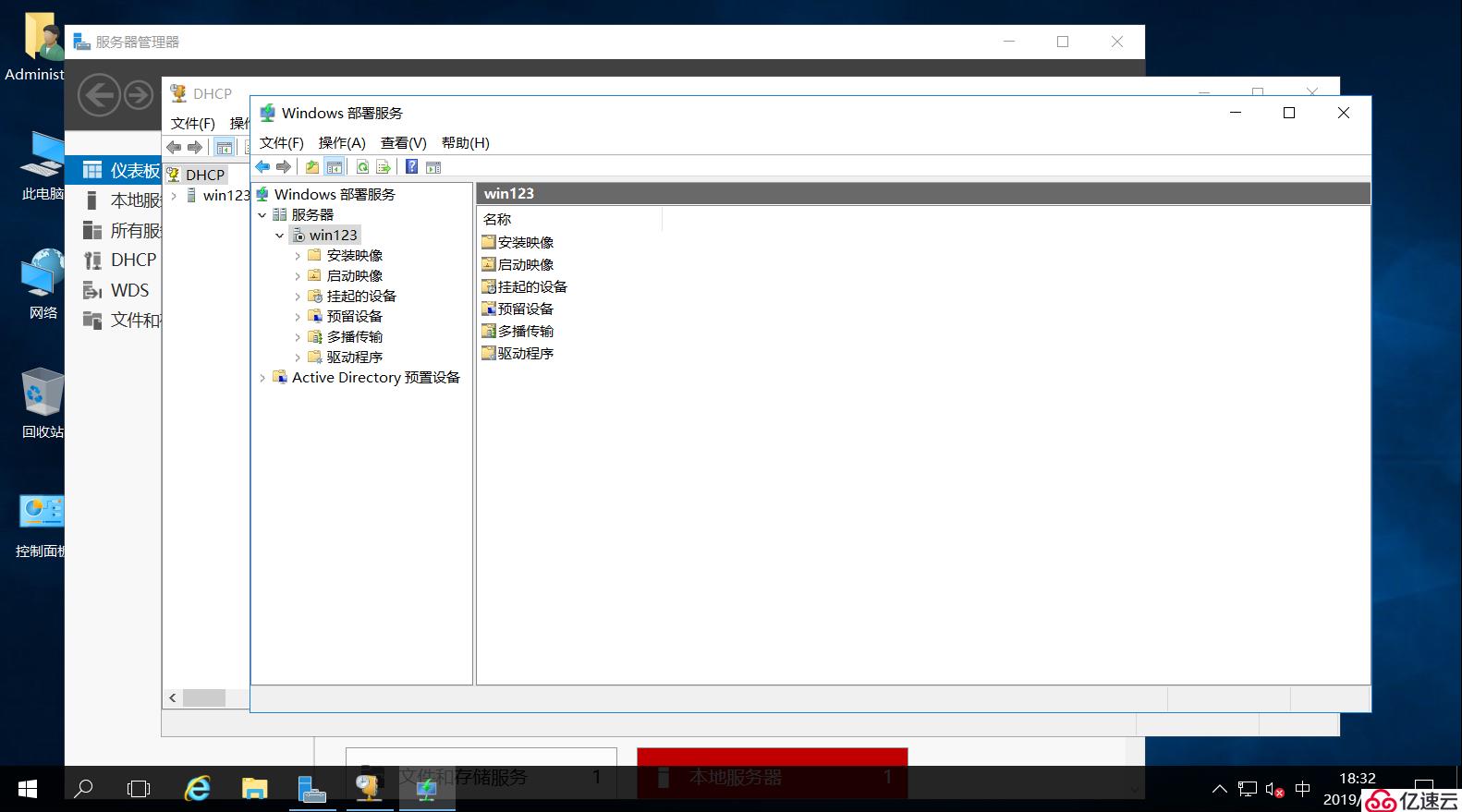
Task: Click the volume icon in system tray
Action: pyautogui.click(x=1275, y=789)
